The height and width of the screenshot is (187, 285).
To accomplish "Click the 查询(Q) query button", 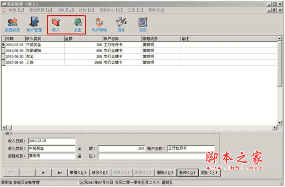I will point(187,172).
